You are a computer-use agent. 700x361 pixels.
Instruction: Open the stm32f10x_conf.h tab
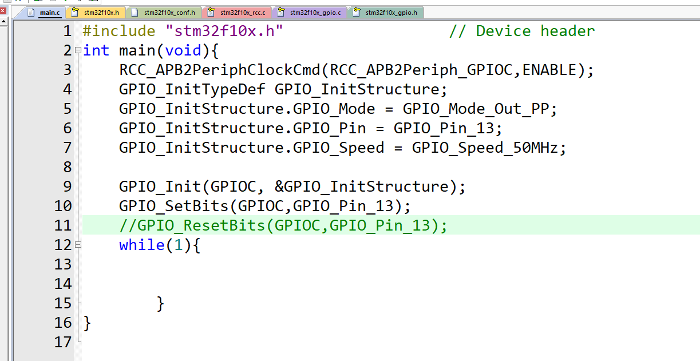[164, 13]
